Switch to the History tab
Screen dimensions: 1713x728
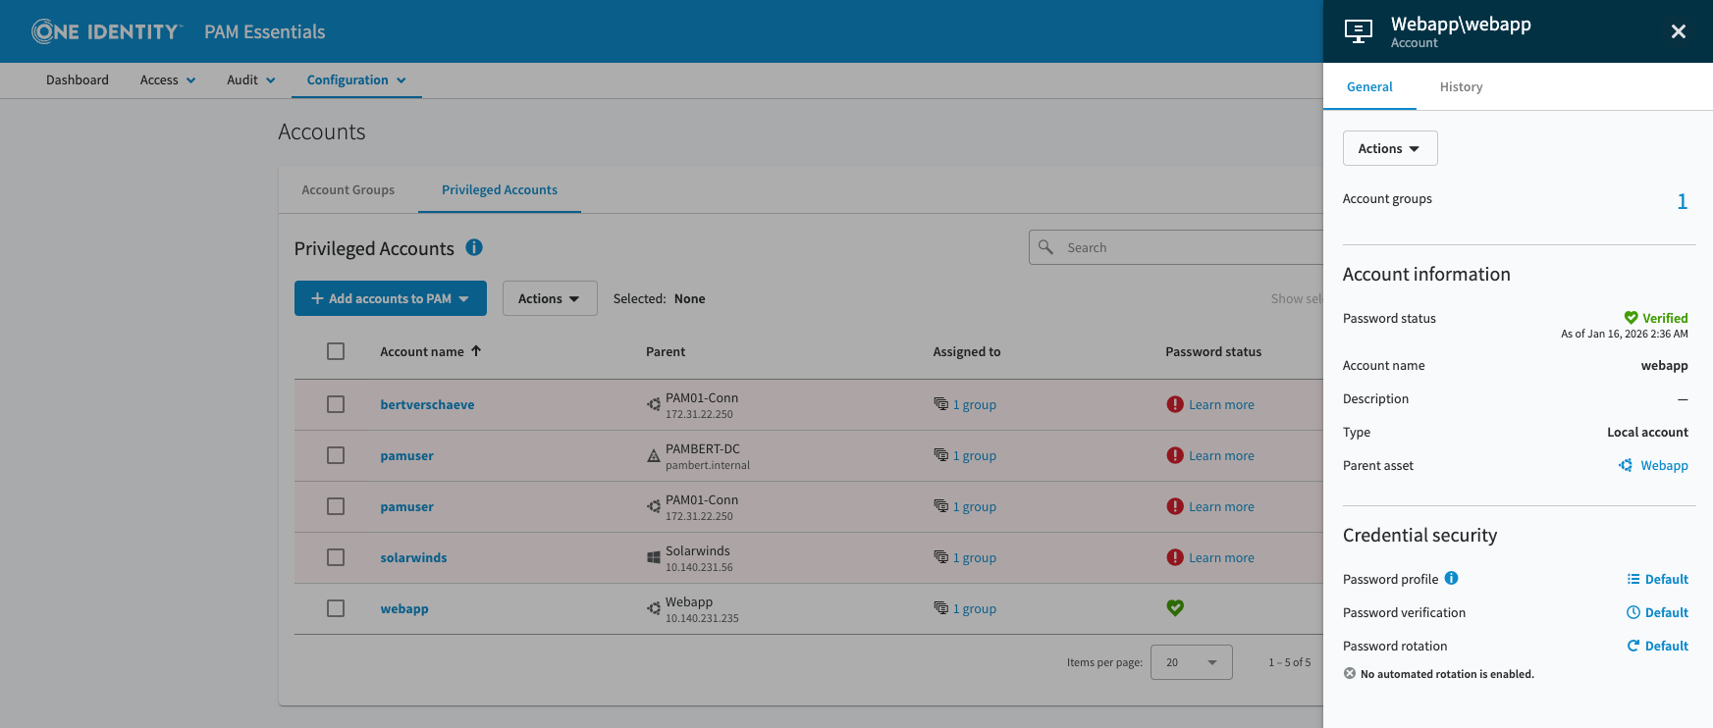(x=1461, y=87)
